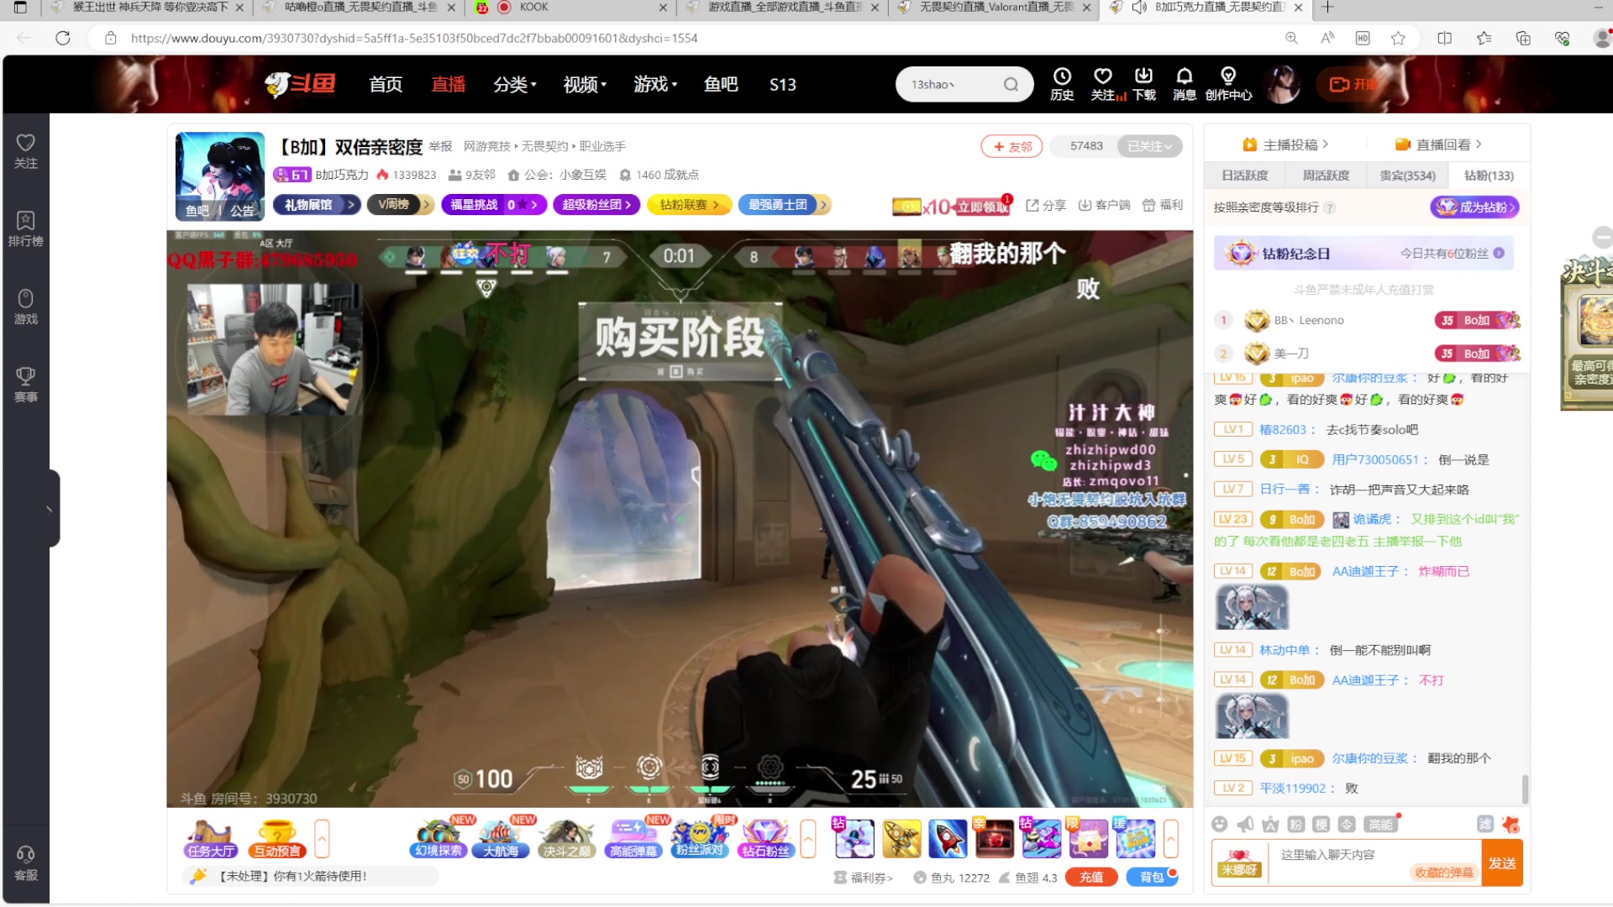Open the 背包 (backpack) panel
The width and height of the screenshot is (1613, 907).
pyautogui.click(x=1153, y=877)
